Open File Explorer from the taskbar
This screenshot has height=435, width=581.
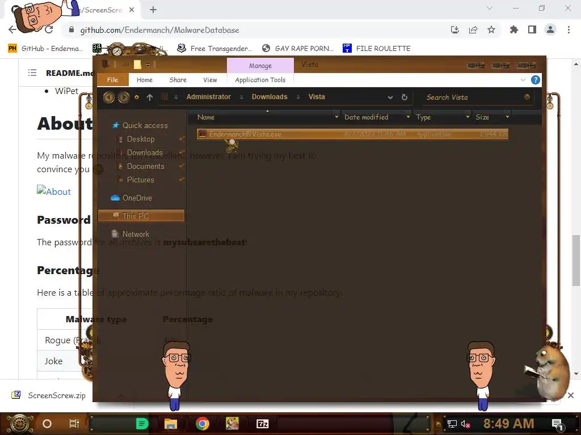click(x=170, y=424)
